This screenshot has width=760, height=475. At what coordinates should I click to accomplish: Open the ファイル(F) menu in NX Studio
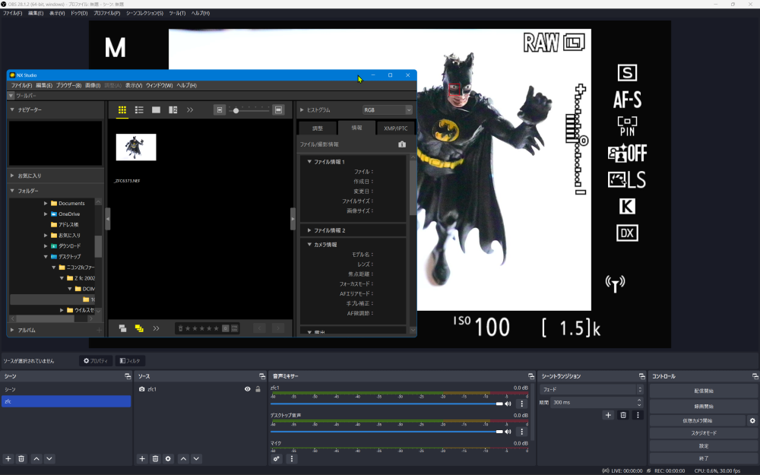point(21,85)
